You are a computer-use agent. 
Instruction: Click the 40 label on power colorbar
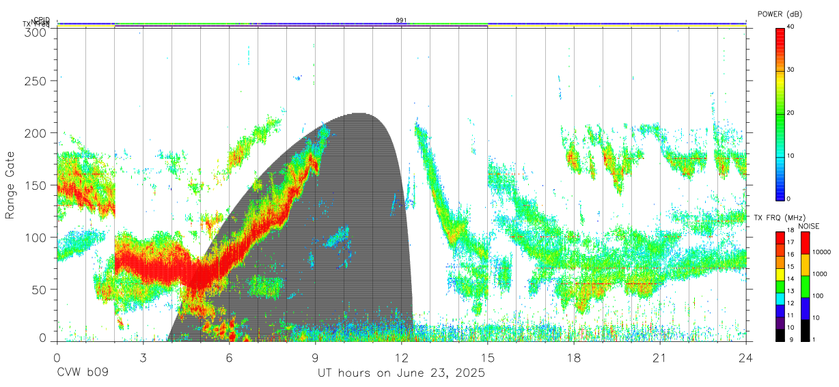[x=791, y=27]
